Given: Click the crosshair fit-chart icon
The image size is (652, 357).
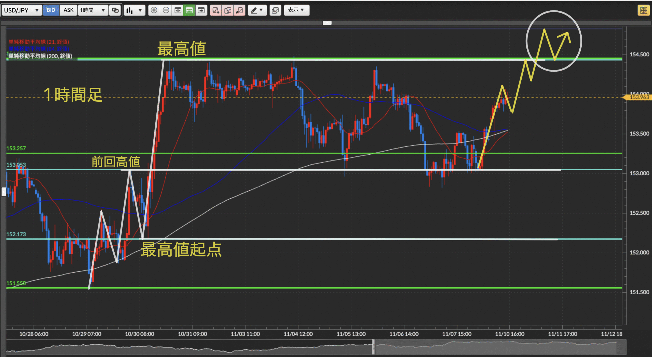Looking at the screenshot, I should coord(178,10).
